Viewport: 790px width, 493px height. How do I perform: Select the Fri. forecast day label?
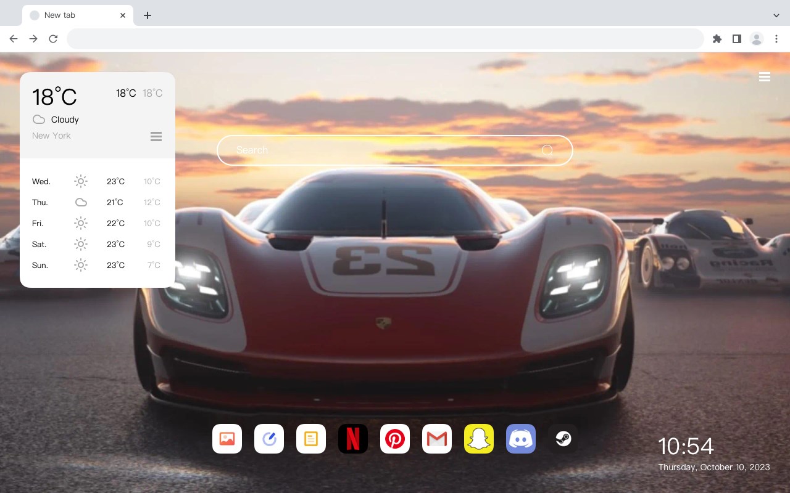tap(38, 223)
